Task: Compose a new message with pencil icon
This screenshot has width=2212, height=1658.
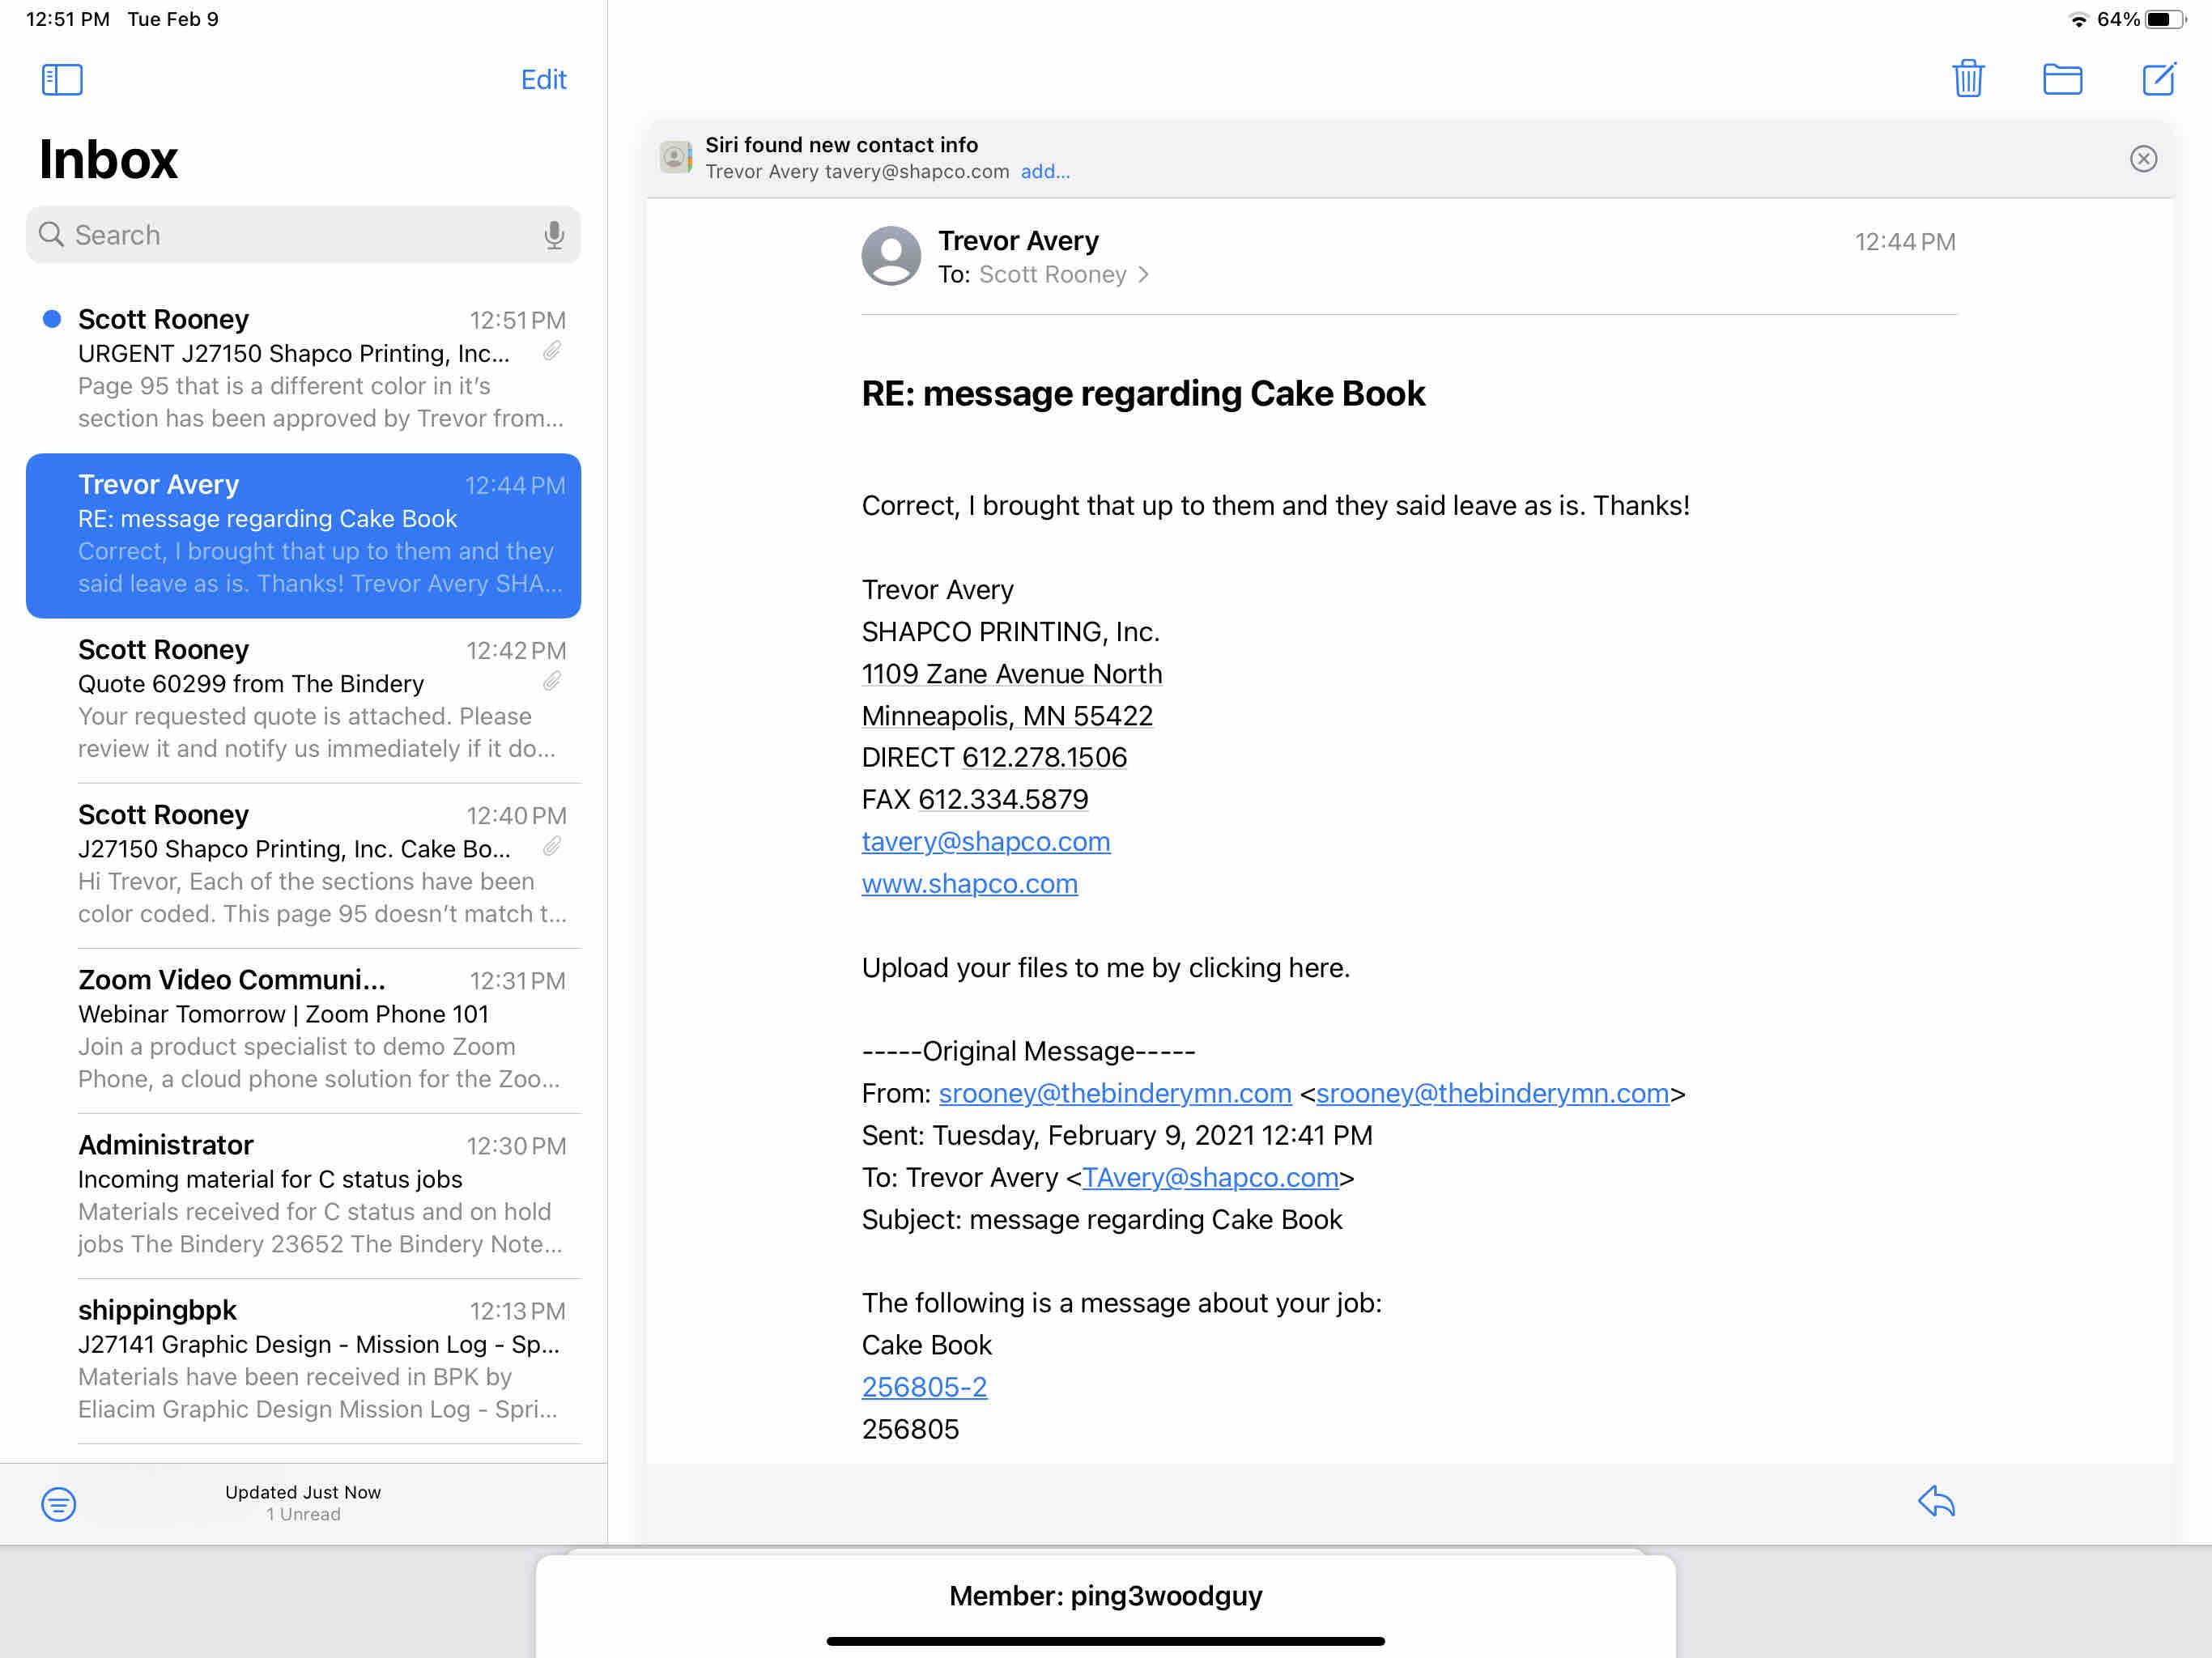Action: tap(2157, 79)
